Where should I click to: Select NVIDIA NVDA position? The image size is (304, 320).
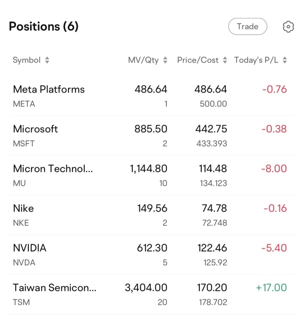pyautogui.click(x=152, y=254)
